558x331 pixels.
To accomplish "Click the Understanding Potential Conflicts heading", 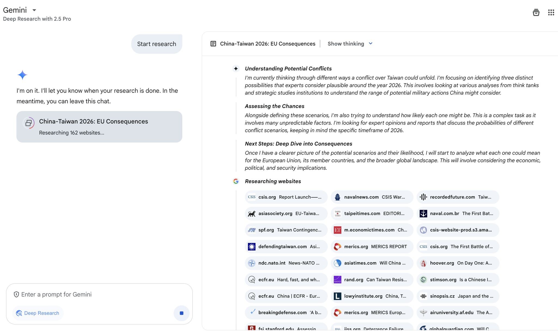I will pyautogui.click(x=288, y=69).
